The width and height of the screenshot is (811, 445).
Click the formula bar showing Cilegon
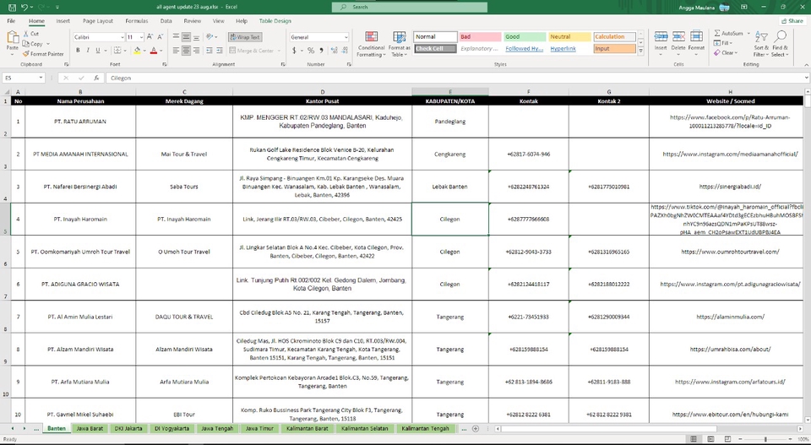[457, 78]
